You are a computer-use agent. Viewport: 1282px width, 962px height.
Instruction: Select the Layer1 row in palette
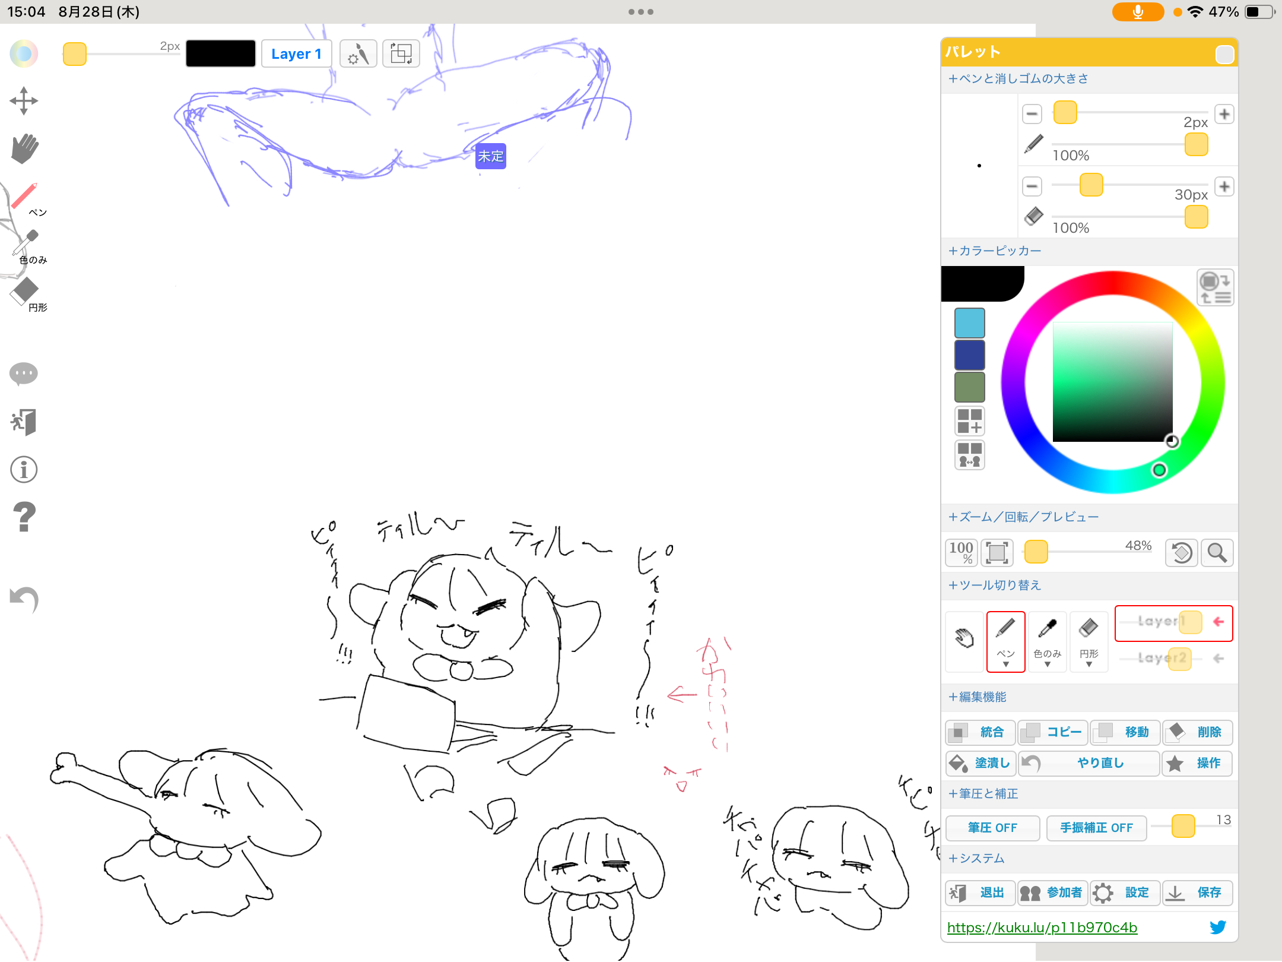[x=1173, y=623]
